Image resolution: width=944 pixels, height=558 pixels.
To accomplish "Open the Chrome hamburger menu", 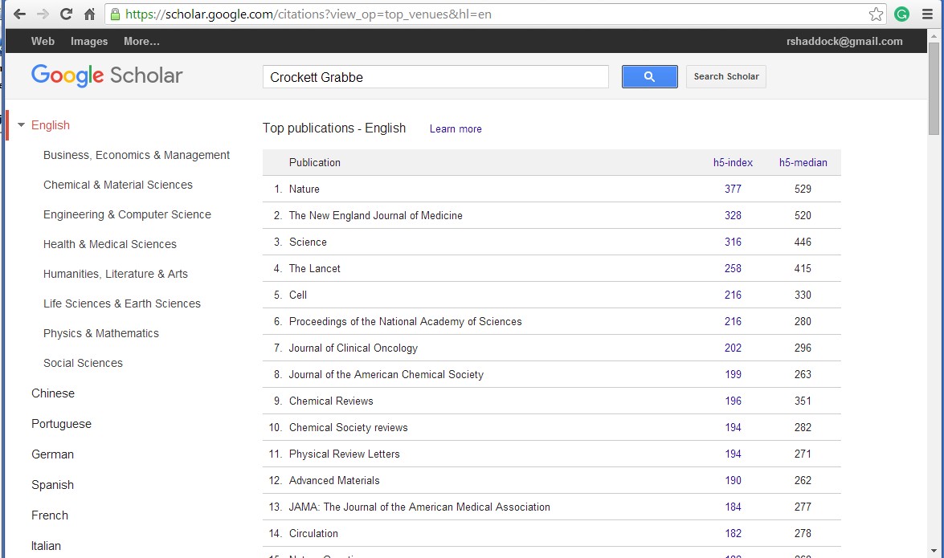I will point(927,14).
